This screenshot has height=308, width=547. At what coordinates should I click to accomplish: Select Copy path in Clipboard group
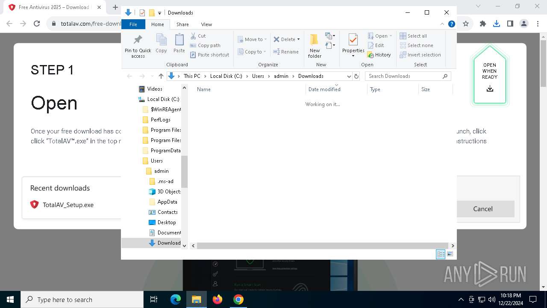pos(205,45)
